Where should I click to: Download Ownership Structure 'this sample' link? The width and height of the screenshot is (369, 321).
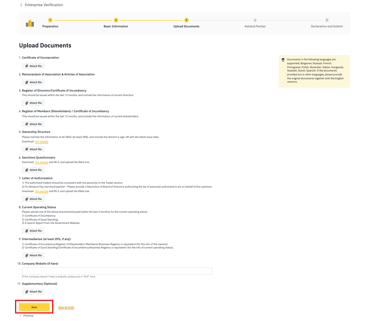click(42, 142)
